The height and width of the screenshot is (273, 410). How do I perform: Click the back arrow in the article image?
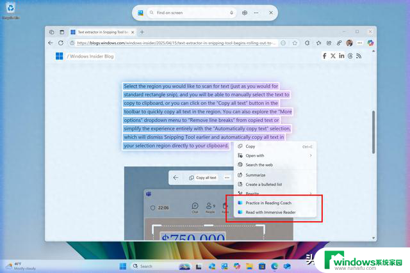tap(176, 178)
